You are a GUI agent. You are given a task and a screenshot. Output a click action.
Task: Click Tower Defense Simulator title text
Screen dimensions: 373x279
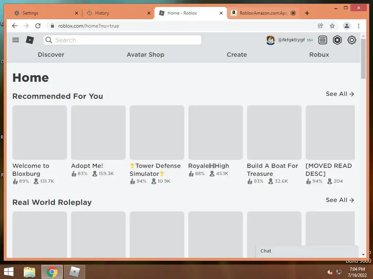pos(155,170)
